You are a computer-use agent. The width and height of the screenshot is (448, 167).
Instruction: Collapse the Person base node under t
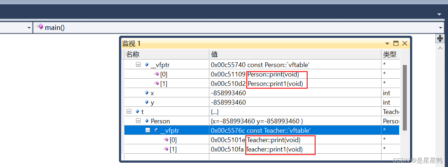pyautogui.click(x=138, y=121)
